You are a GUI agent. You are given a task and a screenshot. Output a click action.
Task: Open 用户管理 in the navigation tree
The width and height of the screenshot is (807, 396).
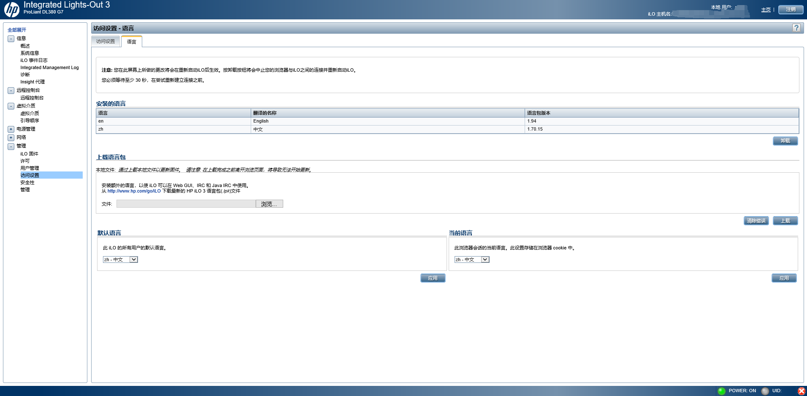pos(30,168)
